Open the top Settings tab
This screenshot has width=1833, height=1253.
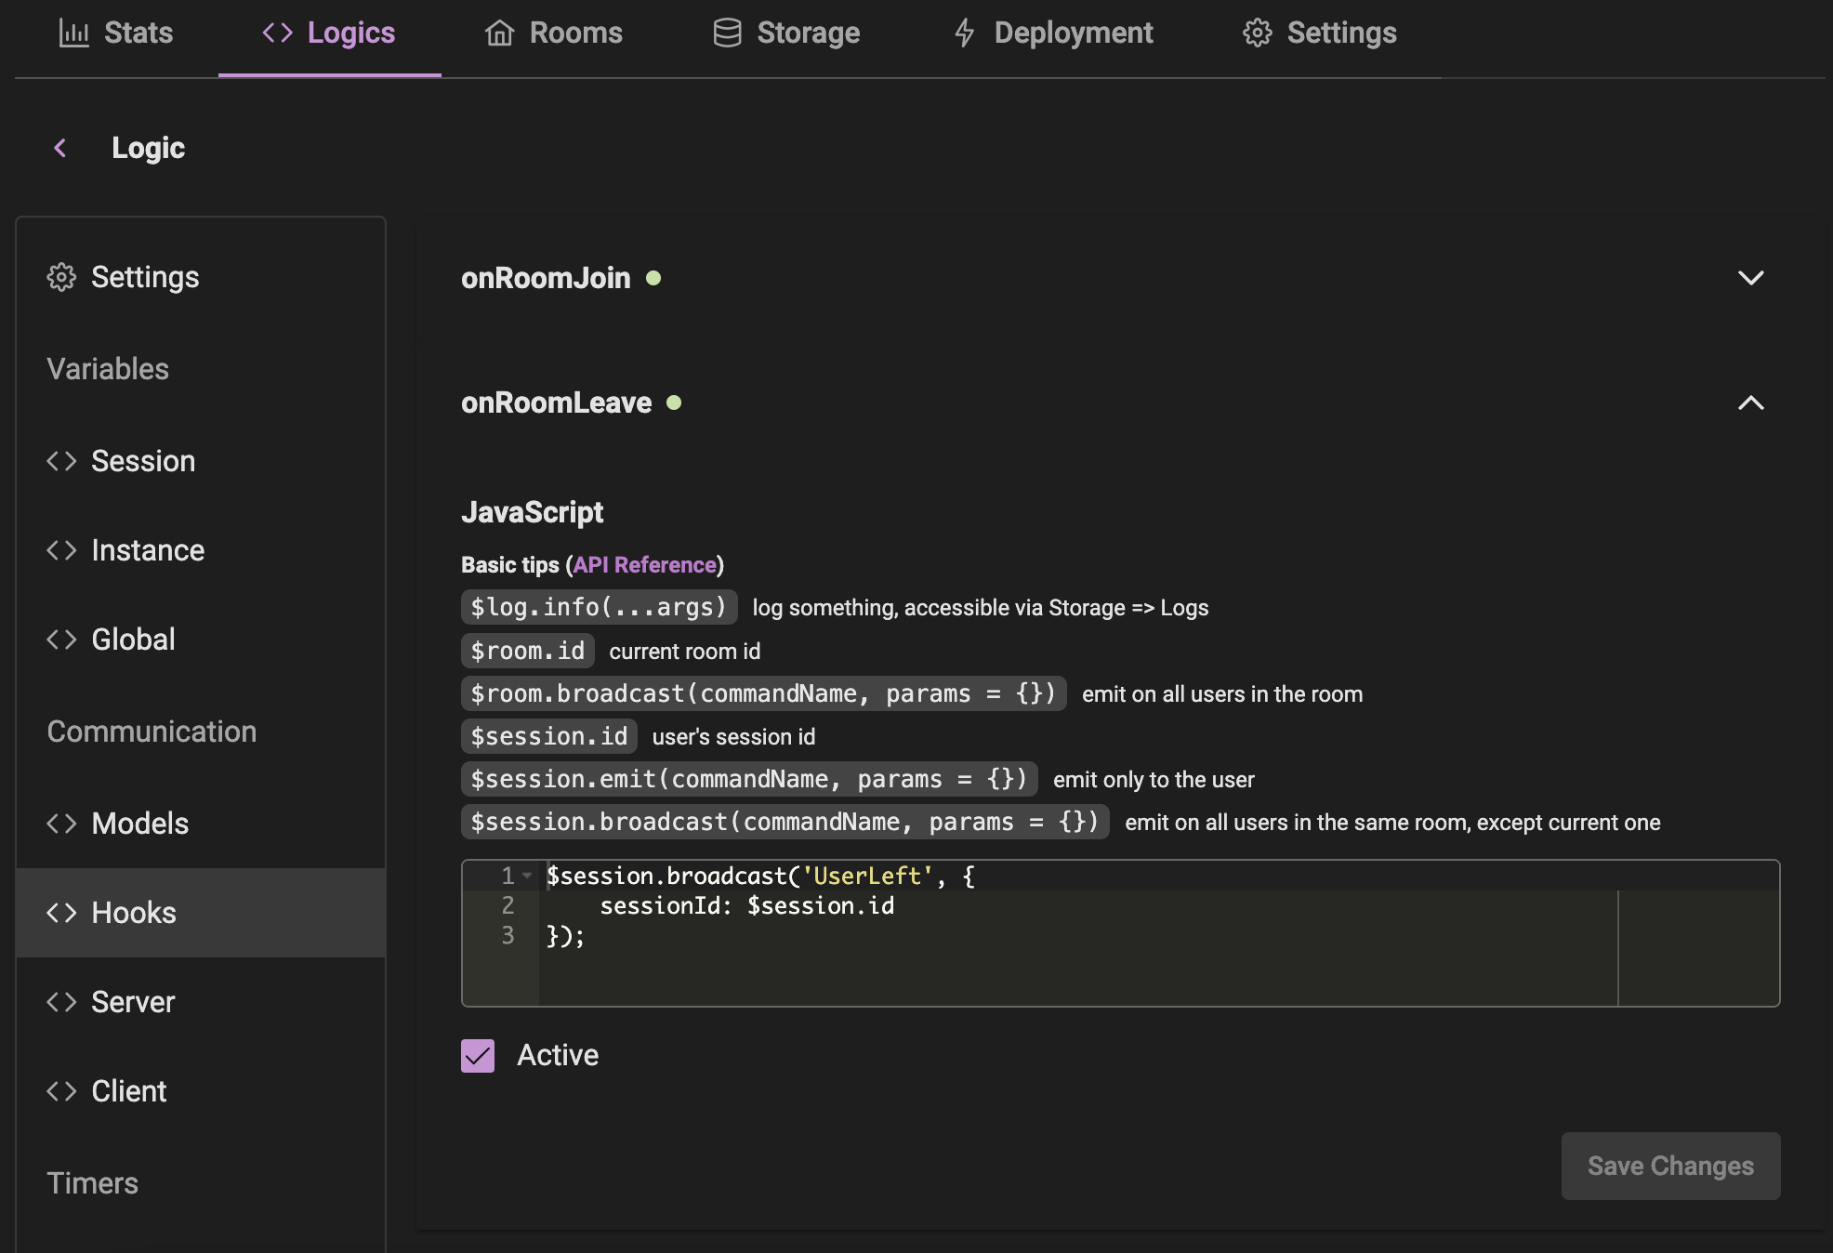pos(1320,33)
